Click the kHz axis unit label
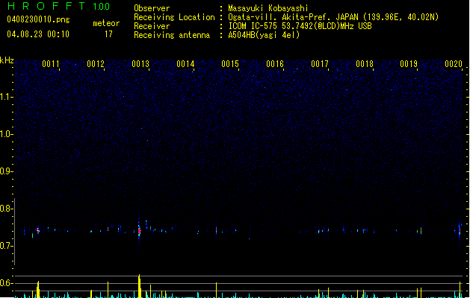The width and height of the screenshot is (470, 298). 7,60
